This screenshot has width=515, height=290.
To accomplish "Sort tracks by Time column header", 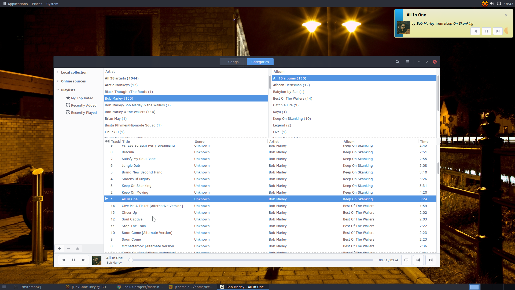I will (x=428, y=142).
